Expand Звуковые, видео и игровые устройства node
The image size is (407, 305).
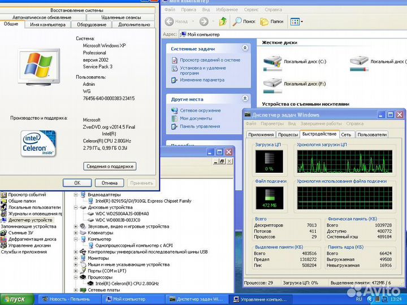pyautogui.click(x=76, y=226)
